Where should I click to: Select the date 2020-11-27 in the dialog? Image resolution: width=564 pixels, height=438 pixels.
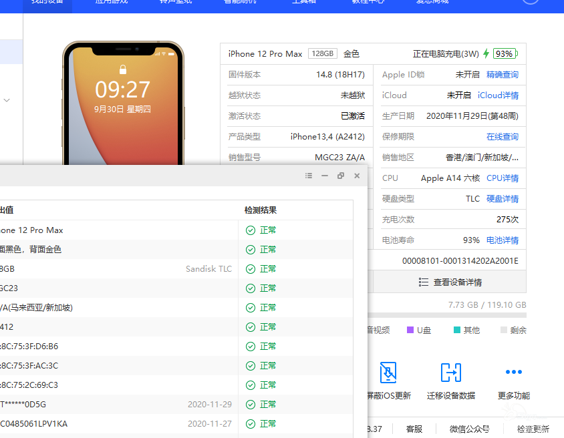(x=210, y=424)
